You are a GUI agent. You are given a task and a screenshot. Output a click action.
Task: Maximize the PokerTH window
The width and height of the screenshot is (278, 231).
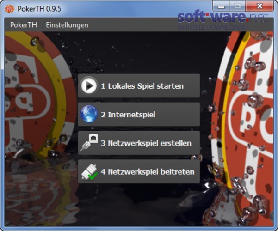(x=237, y=6)
